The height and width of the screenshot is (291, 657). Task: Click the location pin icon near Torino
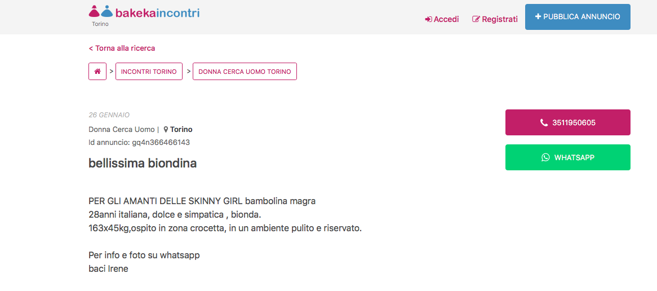click(166, 130)
